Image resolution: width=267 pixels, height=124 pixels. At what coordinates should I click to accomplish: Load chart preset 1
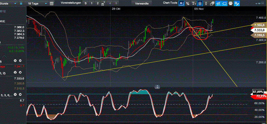[x=92, y=4]
